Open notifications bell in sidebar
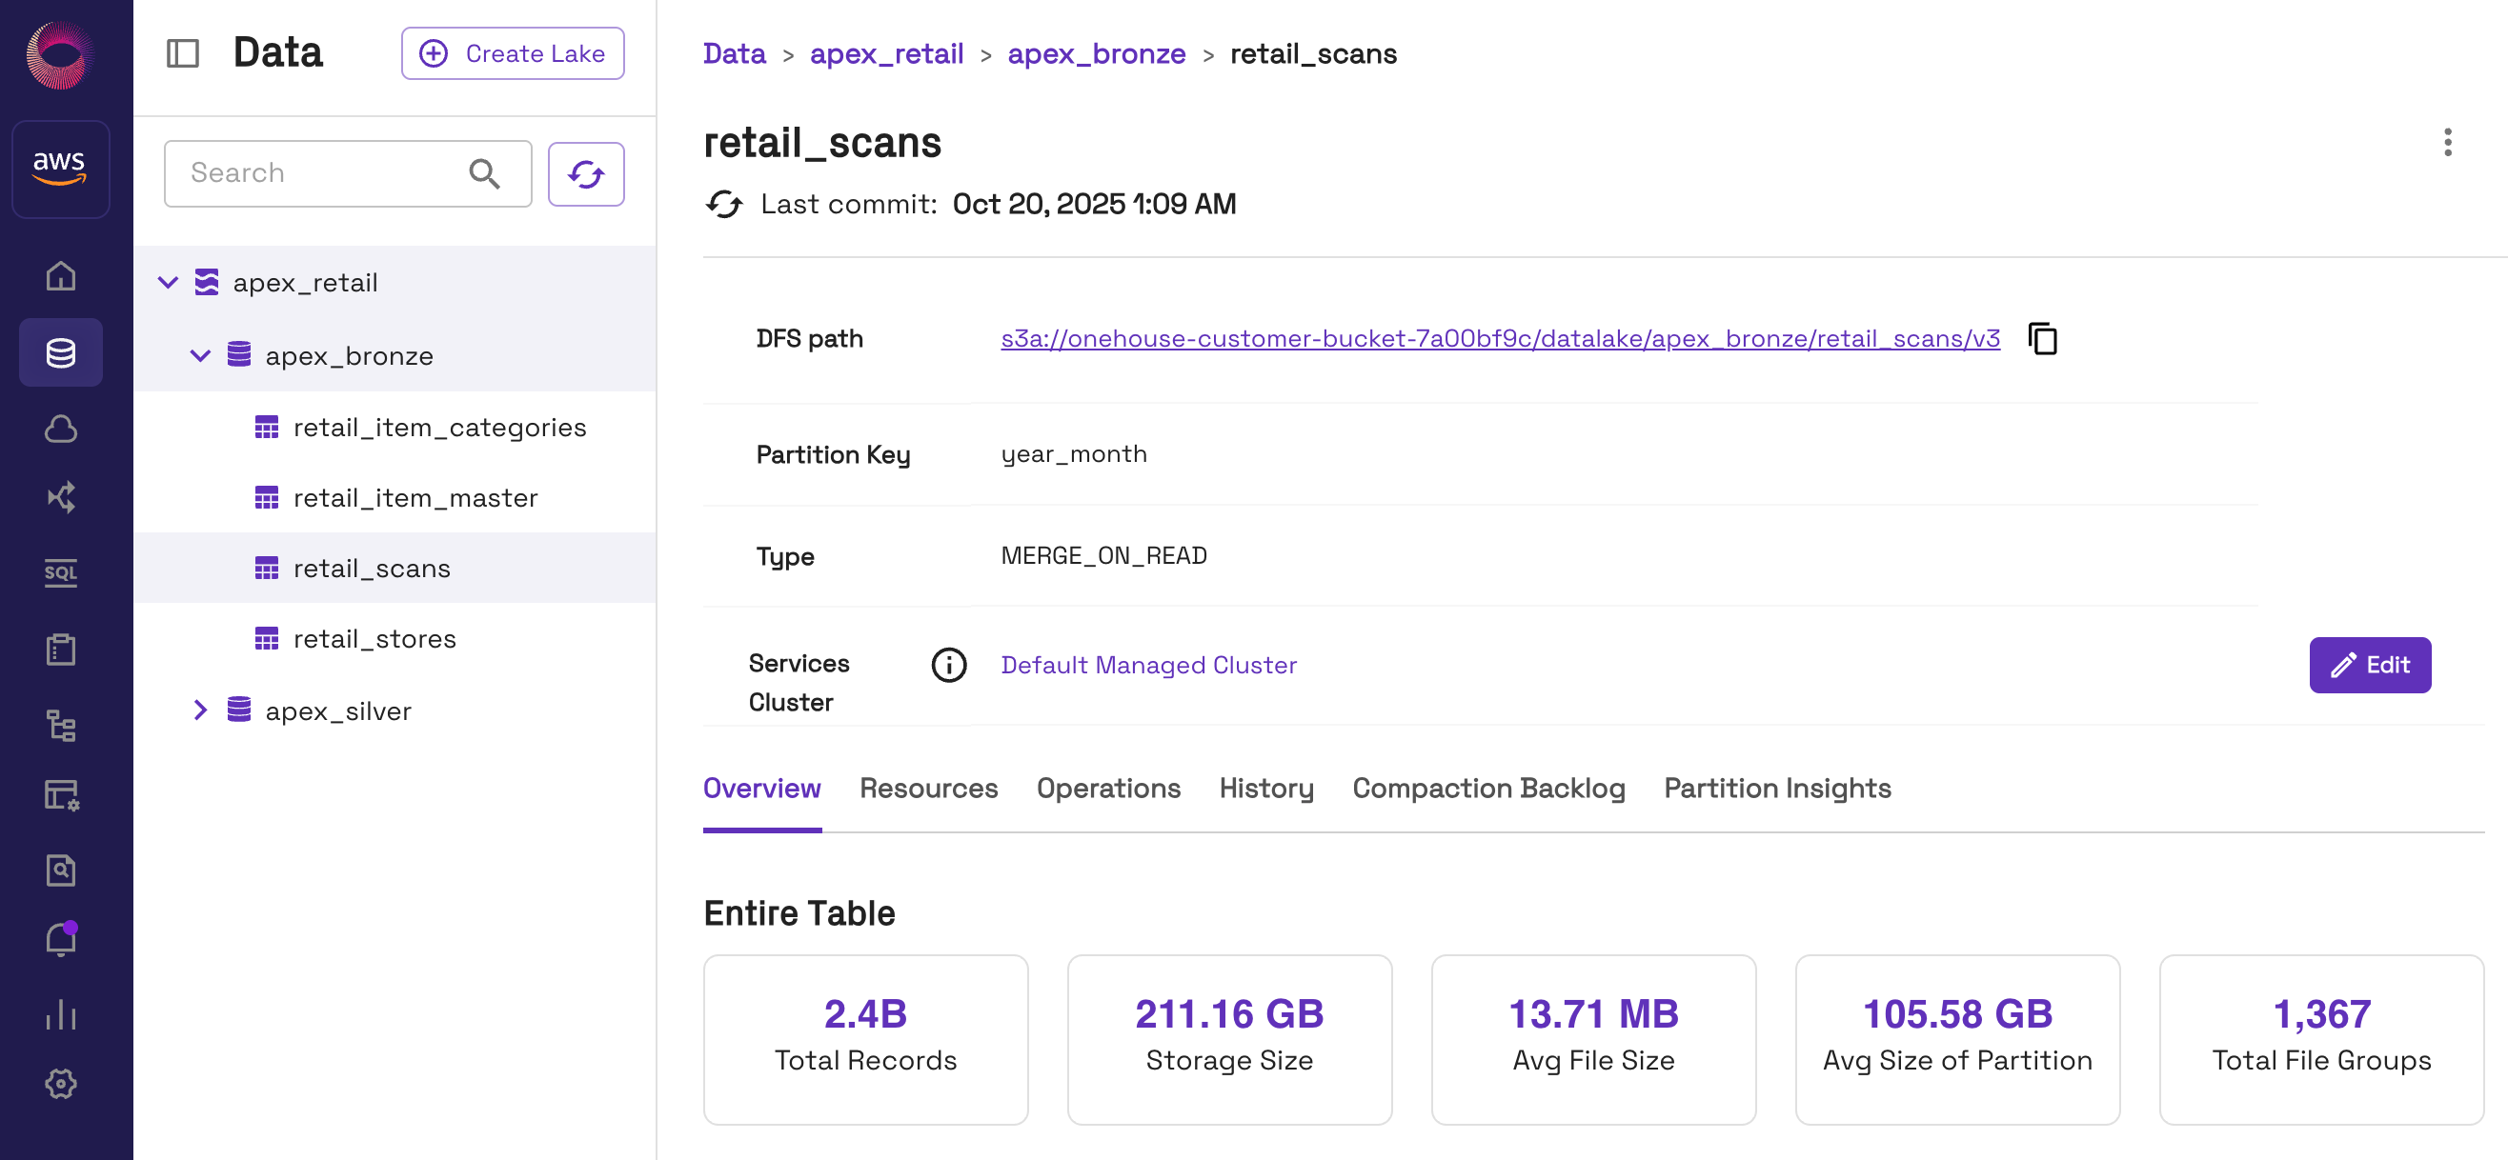Viewport: 2508px width, 1160px height. (x=60, y=939)
